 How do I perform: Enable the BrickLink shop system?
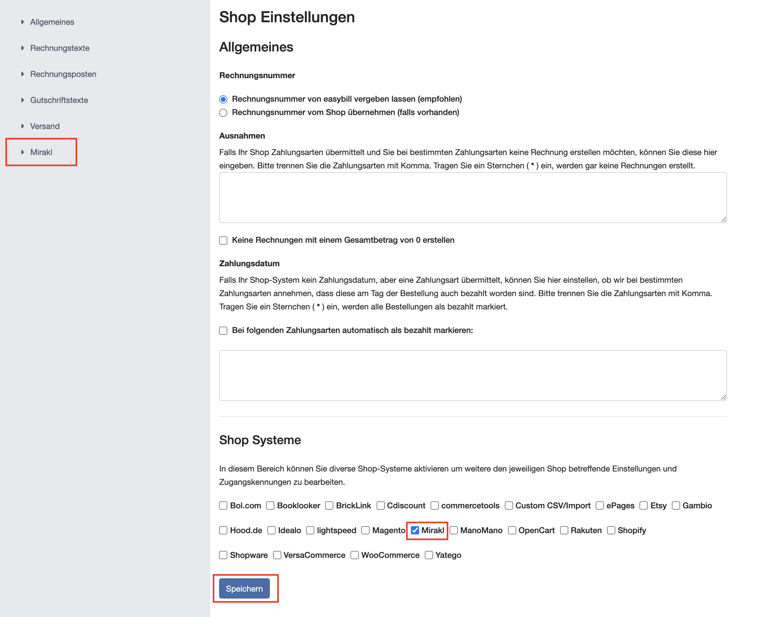coord(329,506)
